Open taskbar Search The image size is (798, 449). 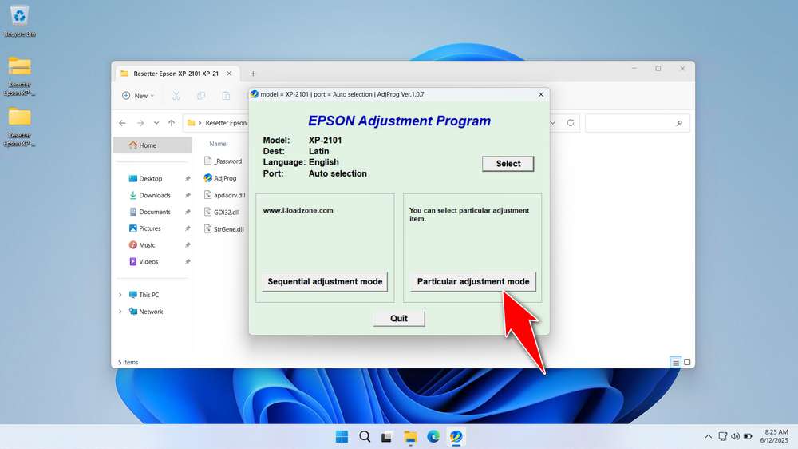[365, 437]
